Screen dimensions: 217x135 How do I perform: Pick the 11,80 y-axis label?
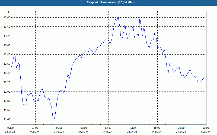7,101
